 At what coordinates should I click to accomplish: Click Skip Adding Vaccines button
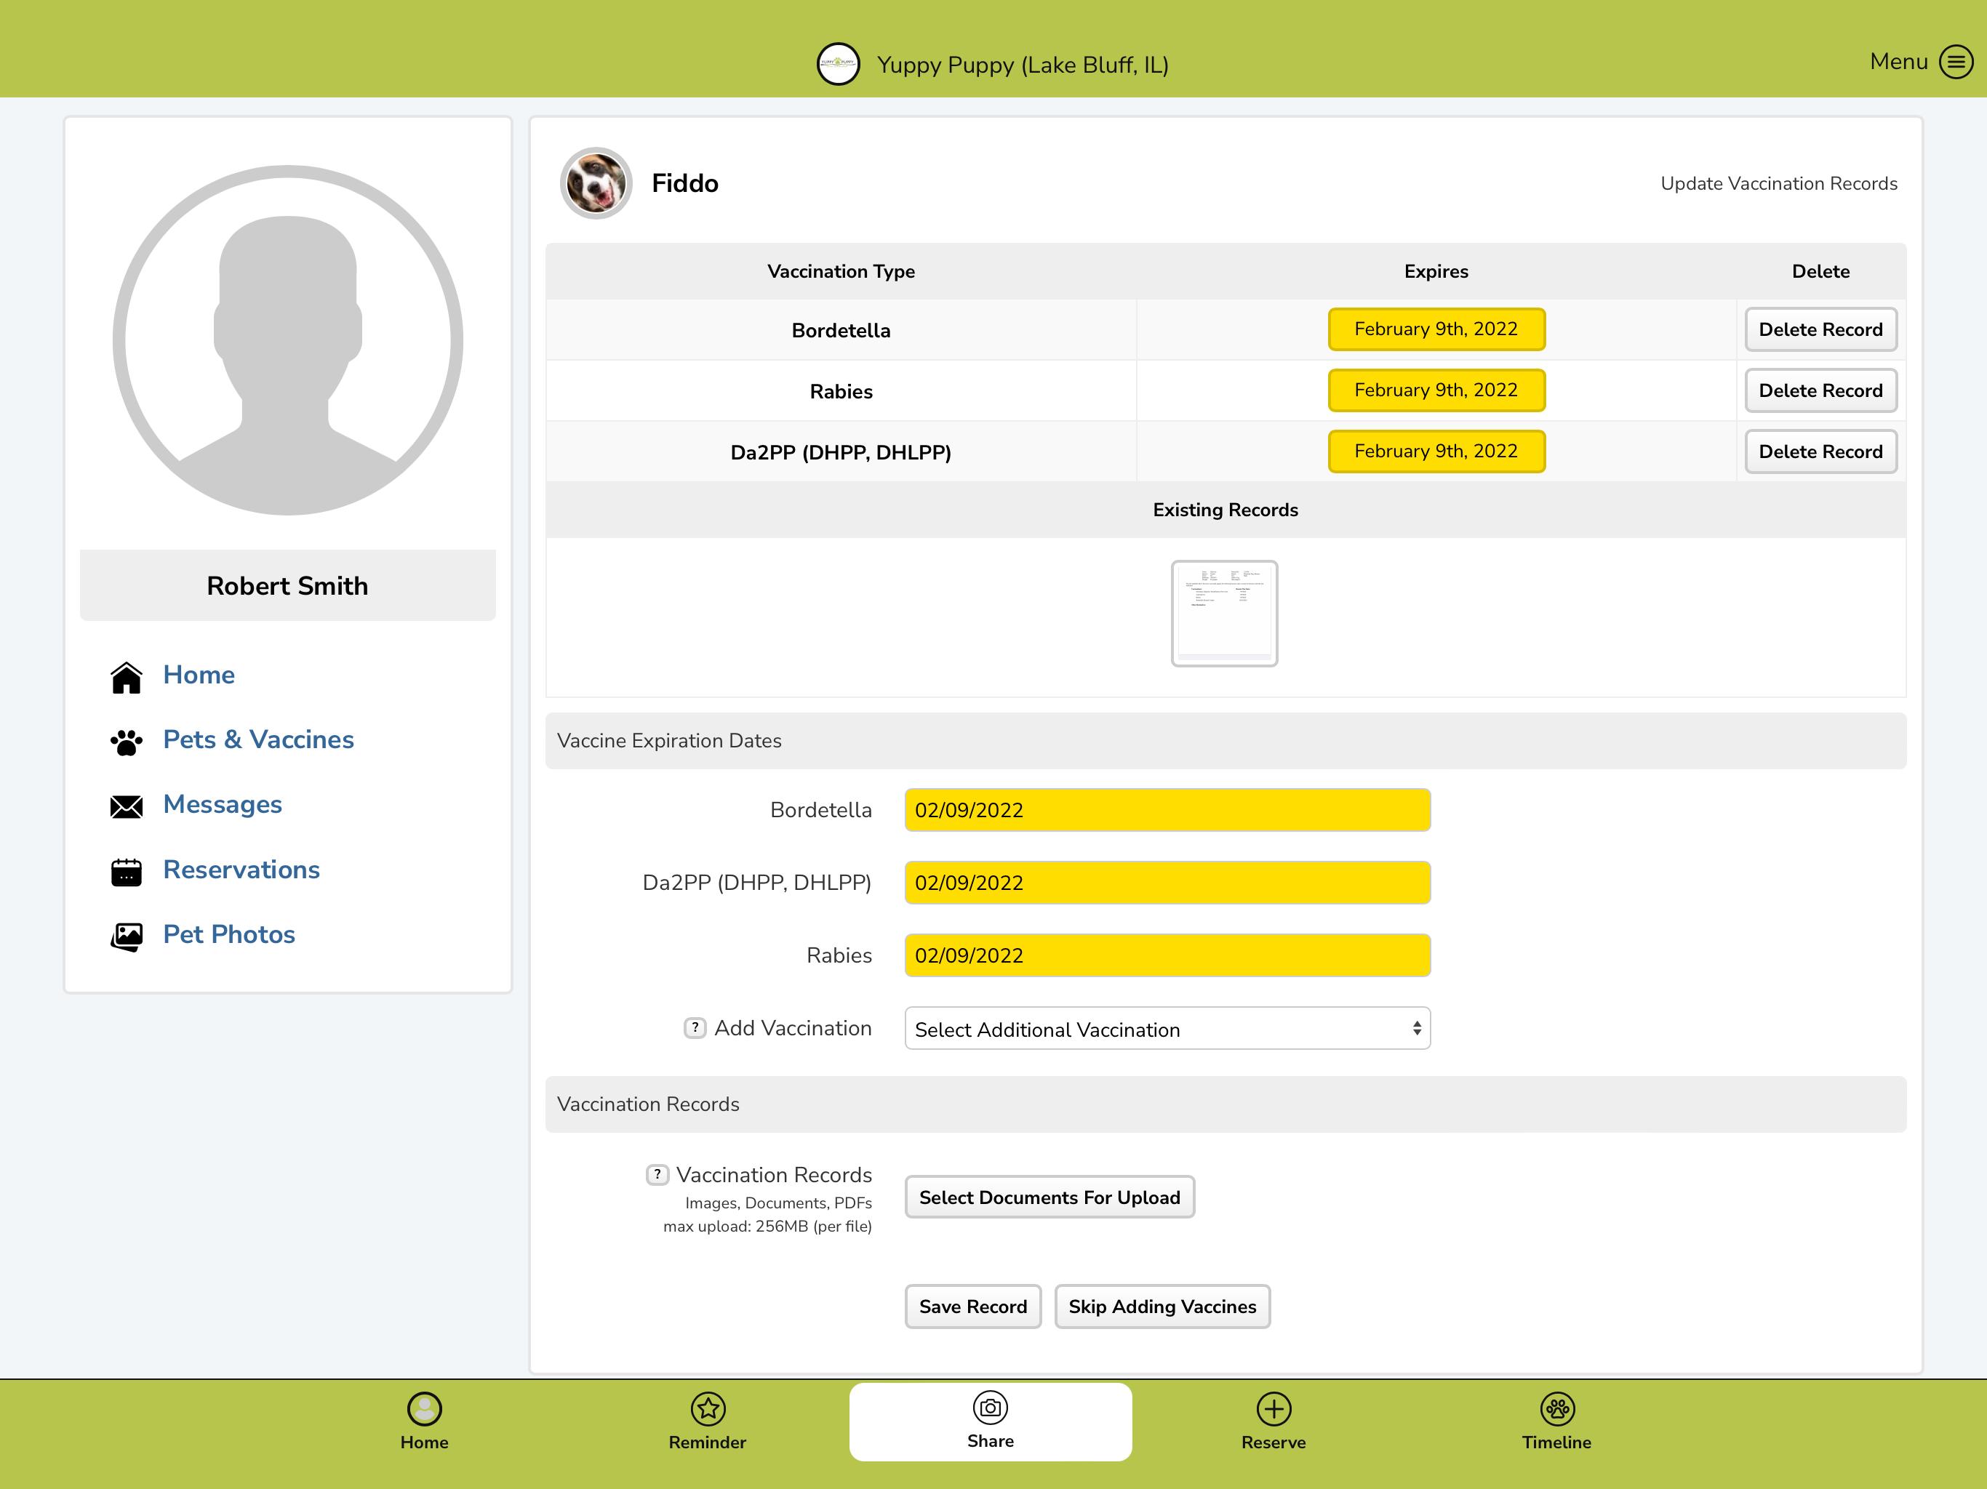1162,1307
